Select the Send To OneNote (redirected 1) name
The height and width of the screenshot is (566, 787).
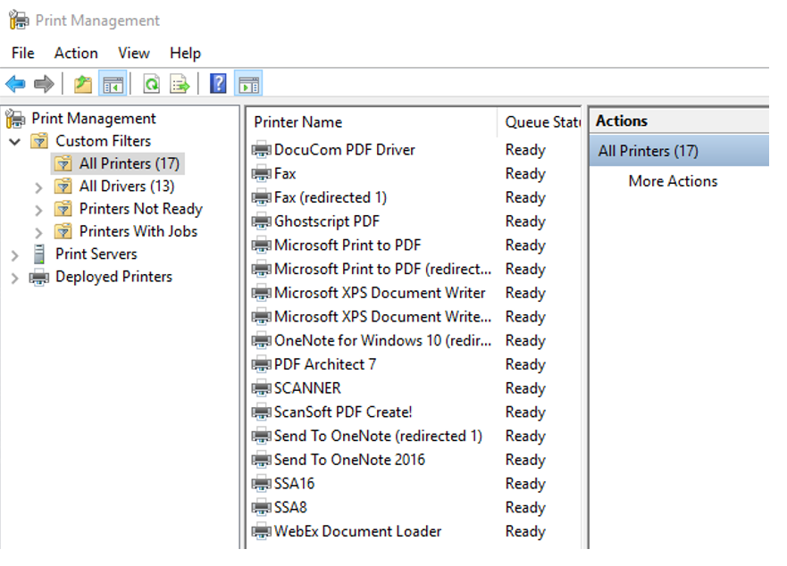click(x=379, y=436)
